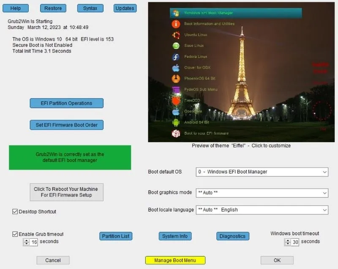The height and width of the screenshot is (269, 338).
Task: Click the Restore button
Action: coord(53,8)
